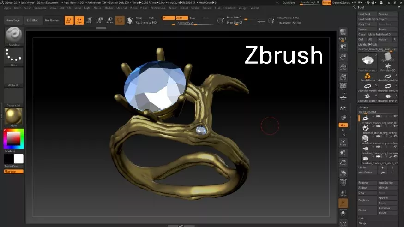Select the Rotate view icon in right shelf
Screen dimensions: 404x227
coord(343,173)
